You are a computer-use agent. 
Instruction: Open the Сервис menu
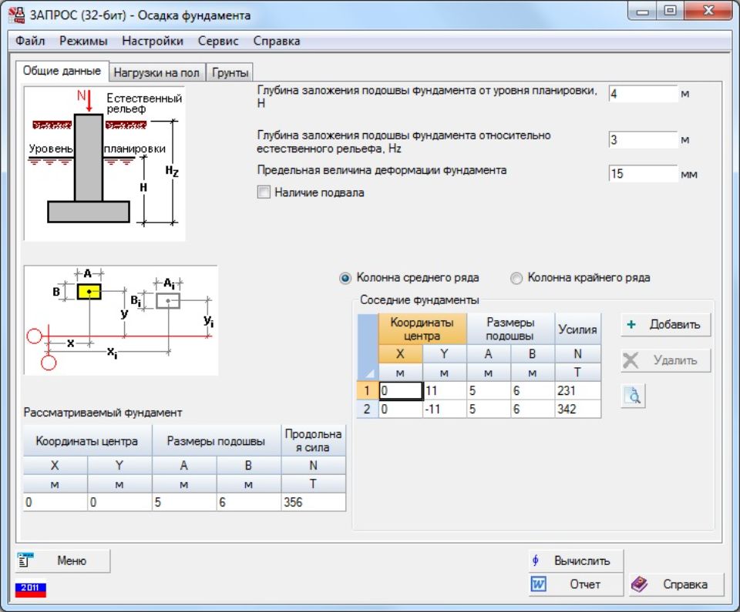click(x=218, y=41)
